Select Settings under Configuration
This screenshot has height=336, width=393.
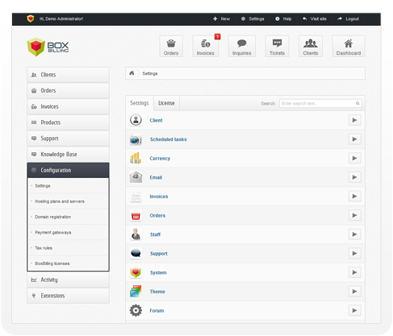(68, 186)
